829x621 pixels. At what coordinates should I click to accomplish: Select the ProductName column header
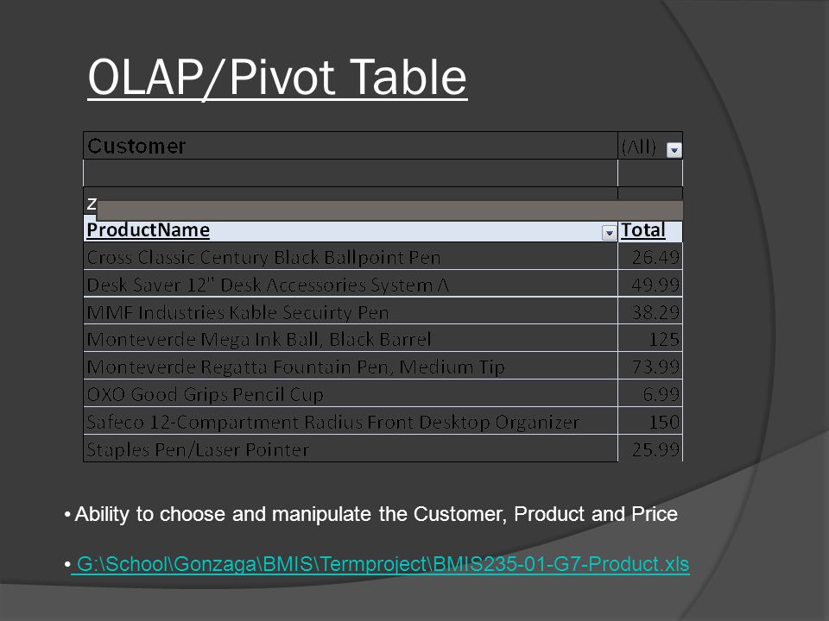pyautogui.click(x=350, y=231)
